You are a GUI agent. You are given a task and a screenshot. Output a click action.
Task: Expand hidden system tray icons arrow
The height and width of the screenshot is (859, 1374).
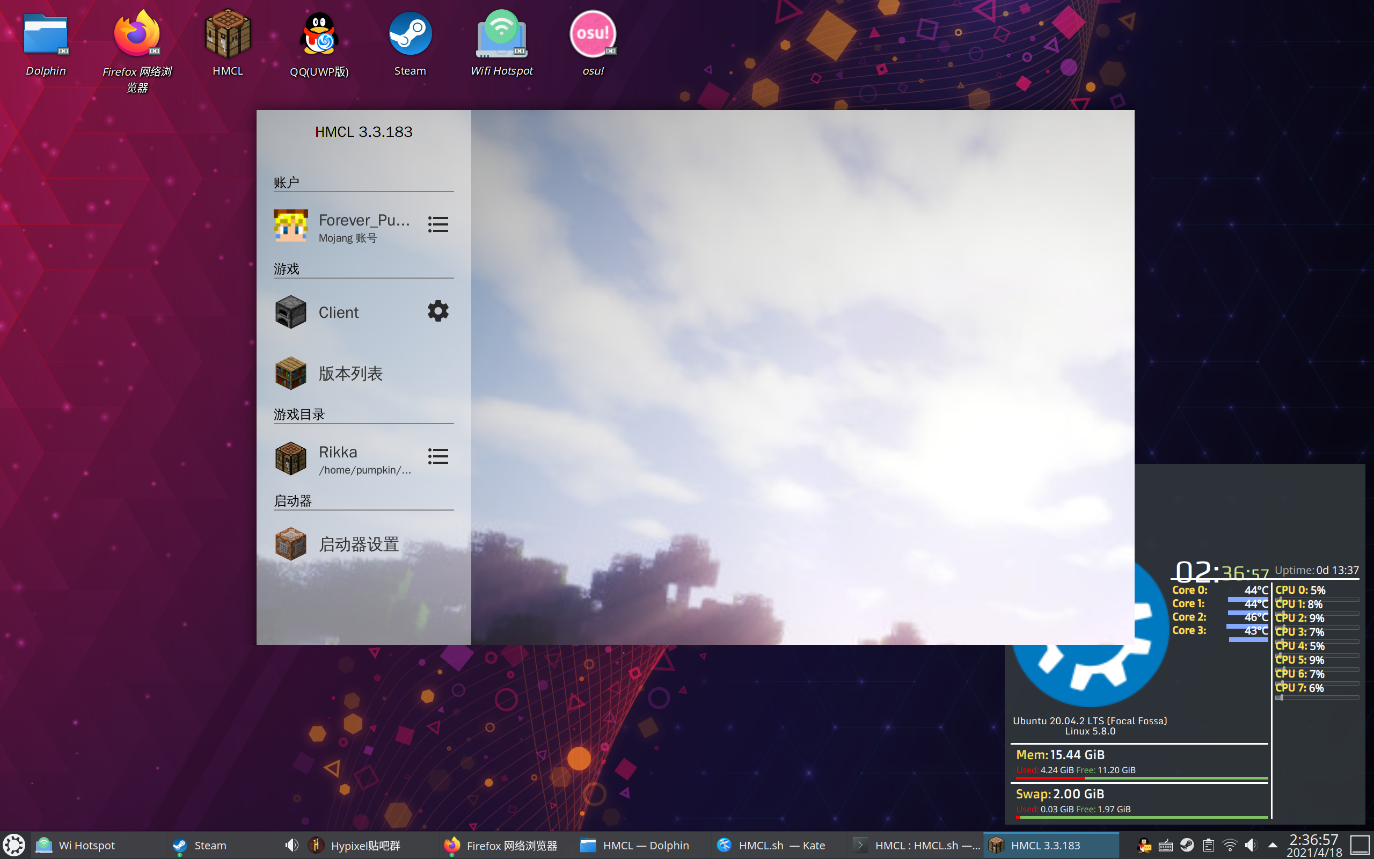[1273, 846]
